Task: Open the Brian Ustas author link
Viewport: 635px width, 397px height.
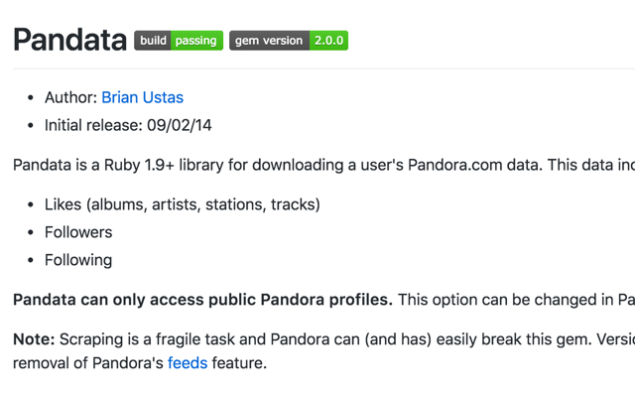Action: (142, 97)
